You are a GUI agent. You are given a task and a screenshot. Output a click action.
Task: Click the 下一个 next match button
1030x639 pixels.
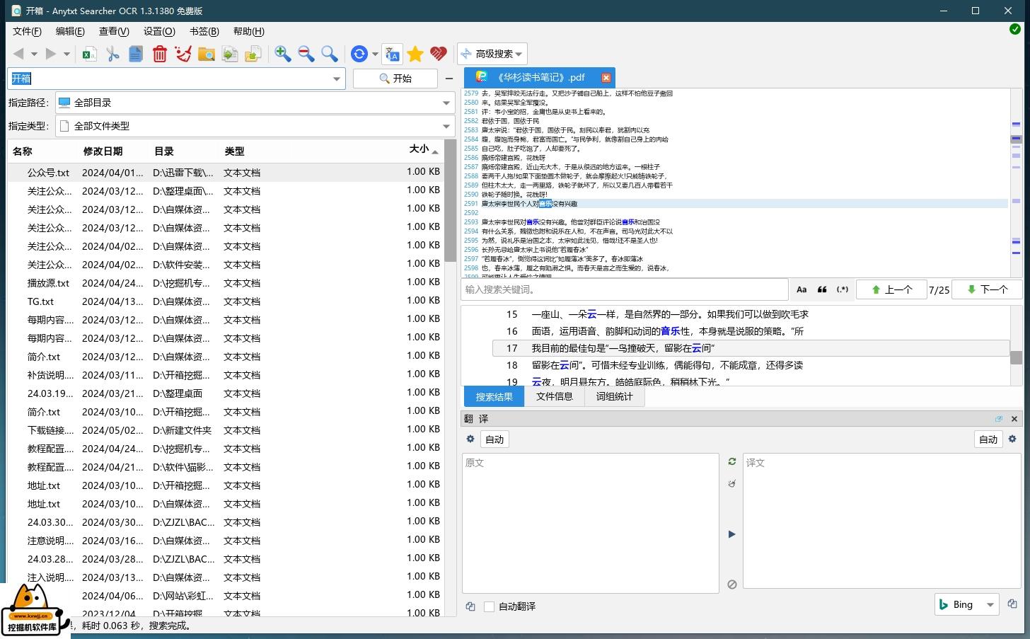(987, 289)
